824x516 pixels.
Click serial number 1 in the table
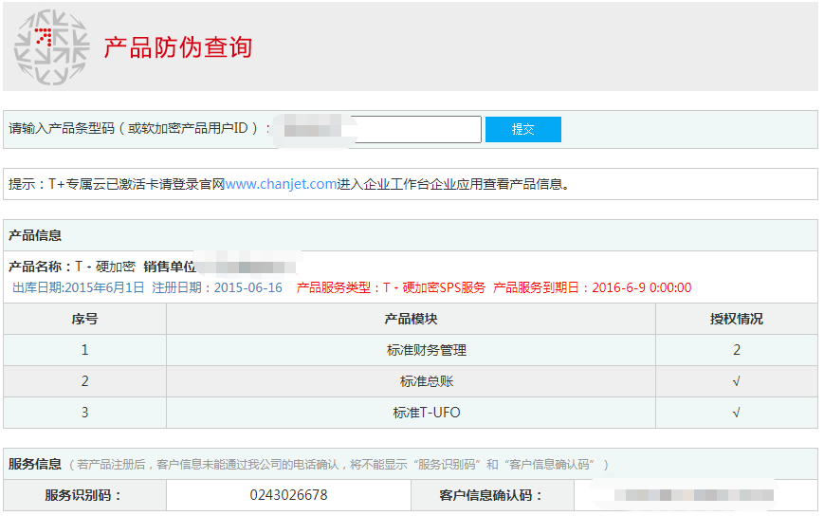tap(84, 350)
